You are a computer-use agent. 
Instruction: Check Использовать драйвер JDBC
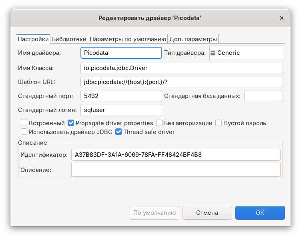click(x=24, y=132)
